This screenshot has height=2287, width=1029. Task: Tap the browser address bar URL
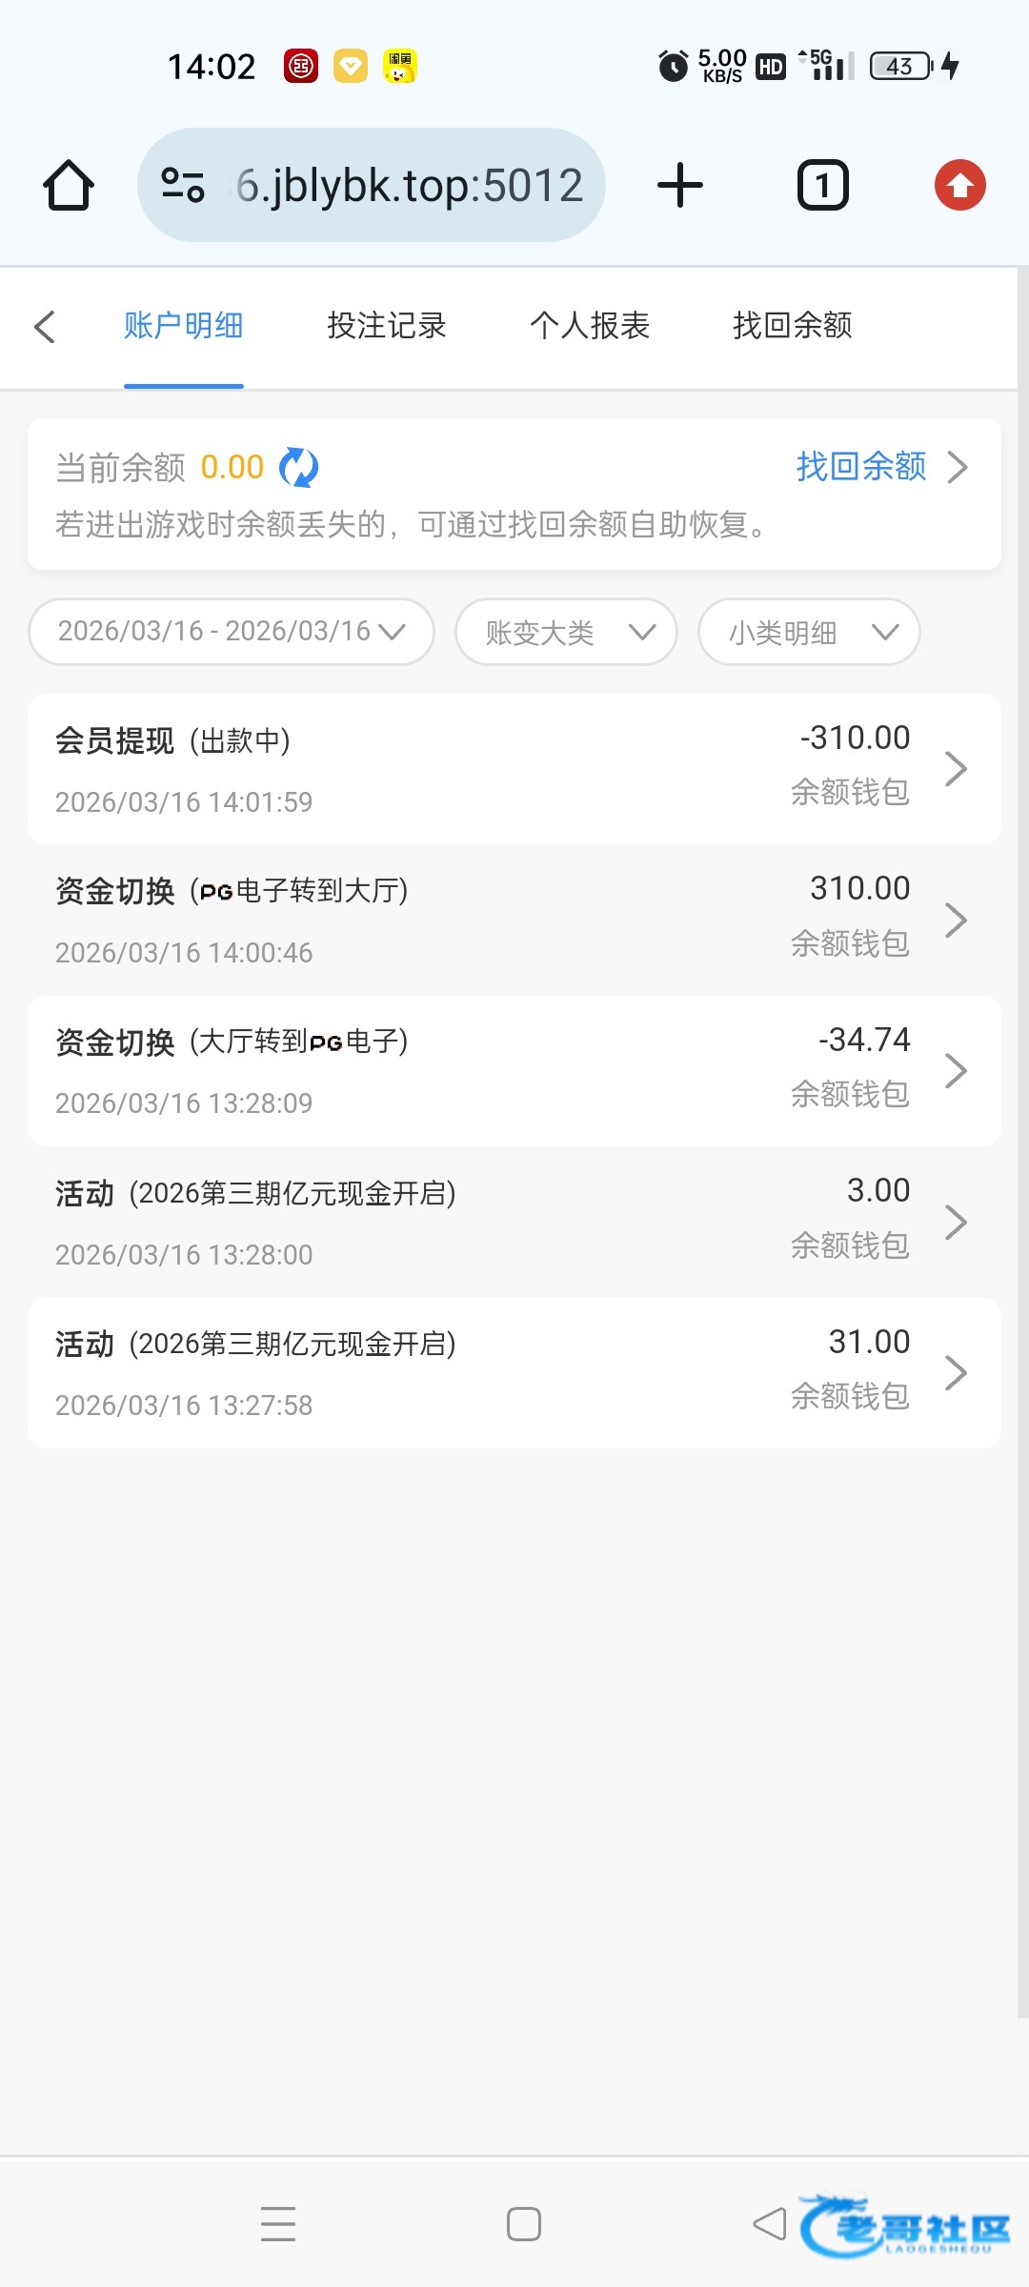[410, 185]
